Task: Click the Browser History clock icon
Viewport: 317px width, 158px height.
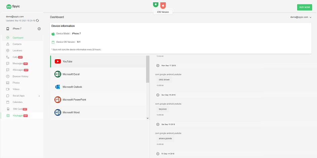Action: pyautogui.click(x=8, y=76)
